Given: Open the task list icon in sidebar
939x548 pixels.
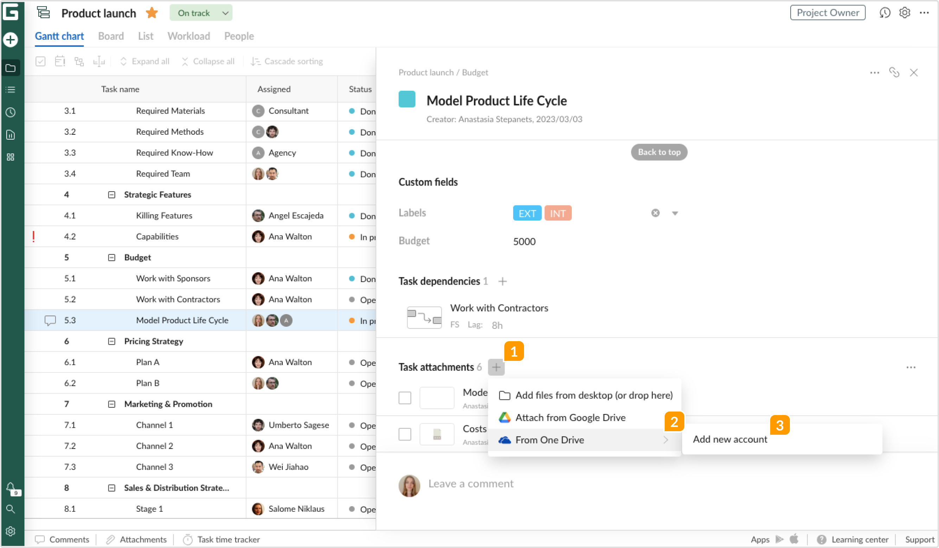Looking at the screenshot, I should point(11,90).
